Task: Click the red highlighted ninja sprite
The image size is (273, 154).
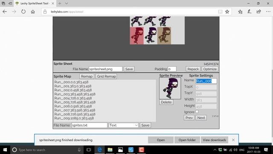Action: 136,36
